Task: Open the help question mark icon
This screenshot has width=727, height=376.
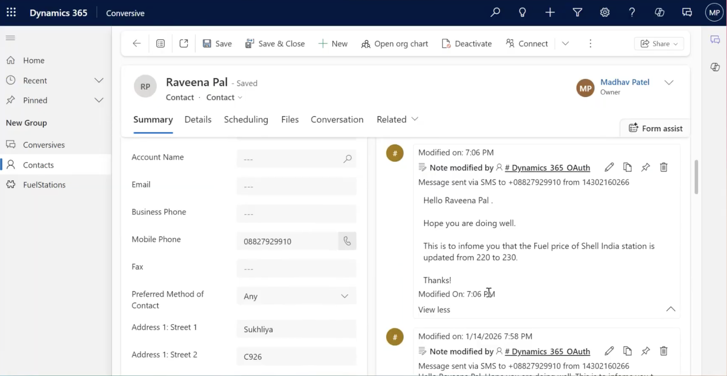Action: tap(632, 12)
